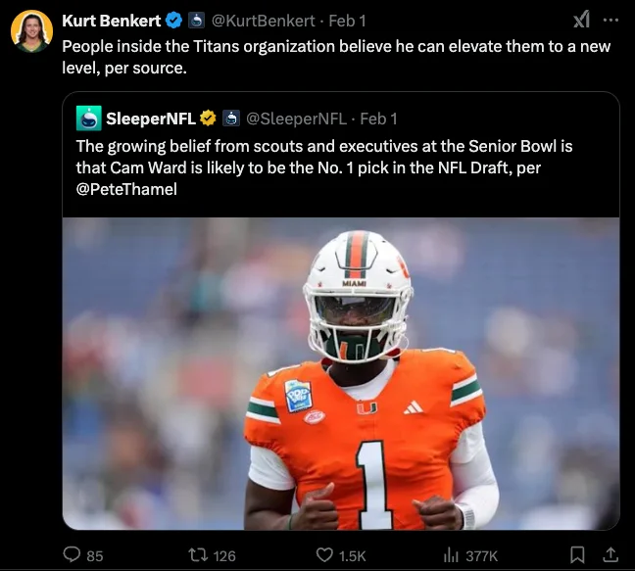635x571 pixels.
Task: Click the reply speech bubble icon
Action: click(x=72, y=555)
